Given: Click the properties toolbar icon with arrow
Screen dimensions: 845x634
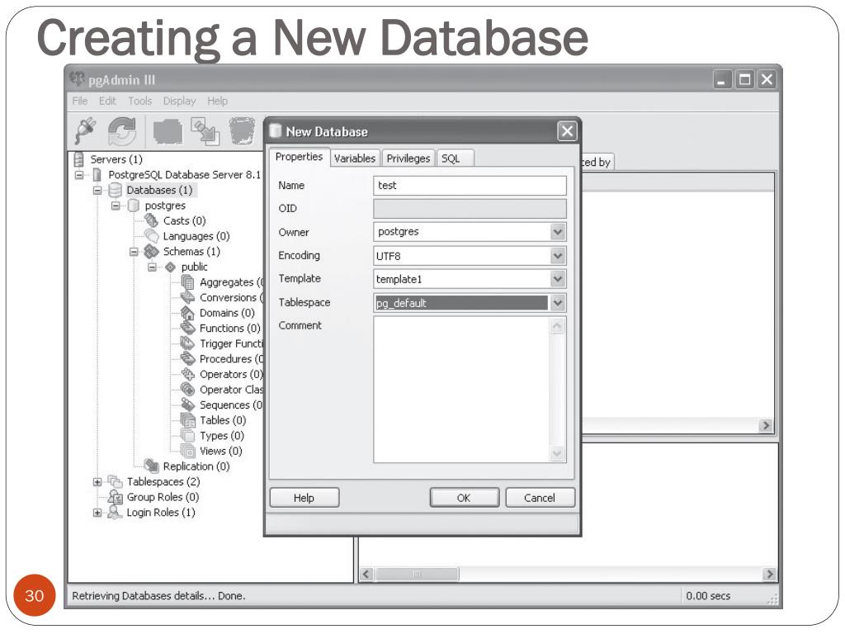Looking at the screenshot, I should 205,131.
